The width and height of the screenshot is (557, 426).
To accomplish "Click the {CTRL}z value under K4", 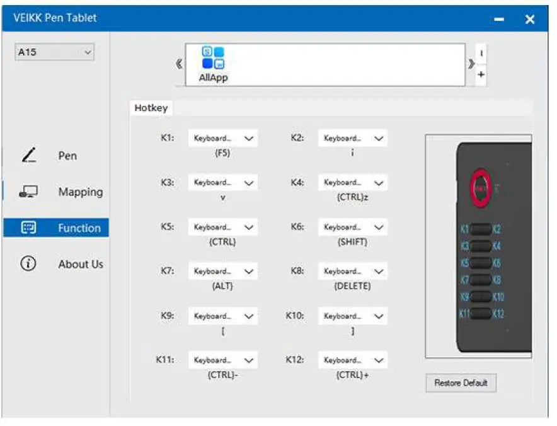I will (352, 197).
